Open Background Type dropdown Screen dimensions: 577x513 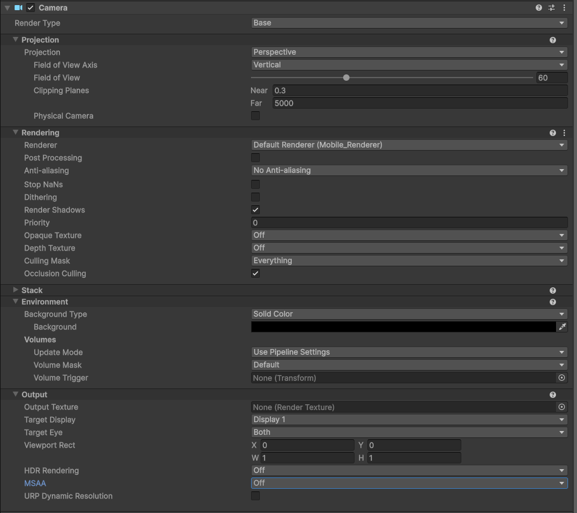(x=409, y=314)
